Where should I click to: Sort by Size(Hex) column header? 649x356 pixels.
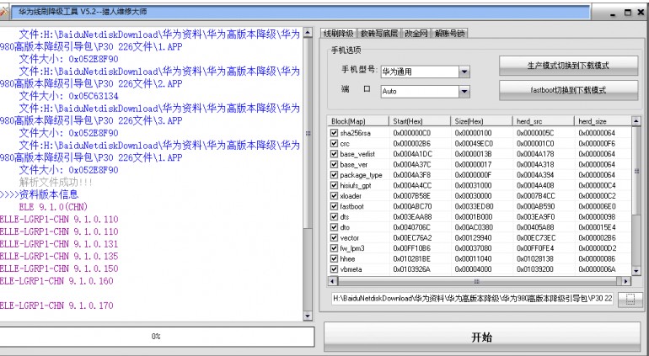(x=481, y=121)
